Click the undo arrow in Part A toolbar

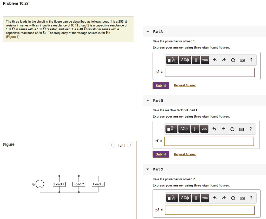215,60
